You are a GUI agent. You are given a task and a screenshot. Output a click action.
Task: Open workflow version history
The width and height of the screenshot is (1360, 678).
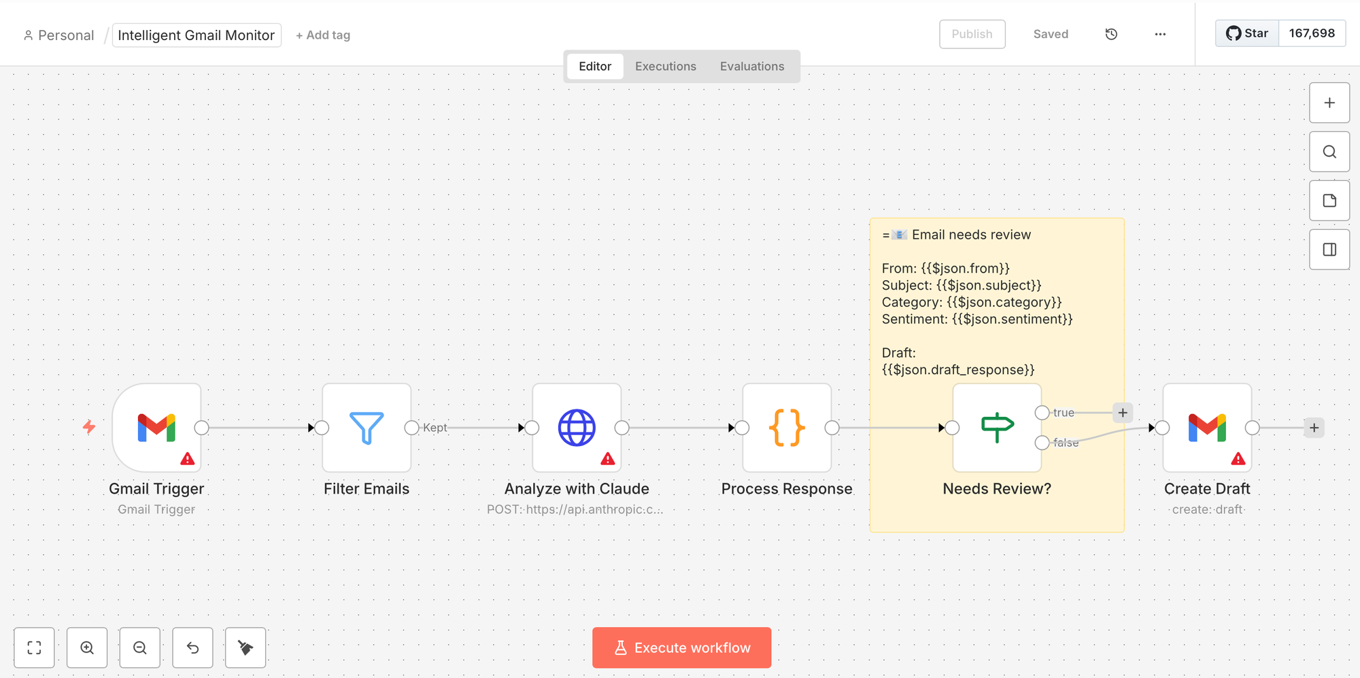[1111, 34]
